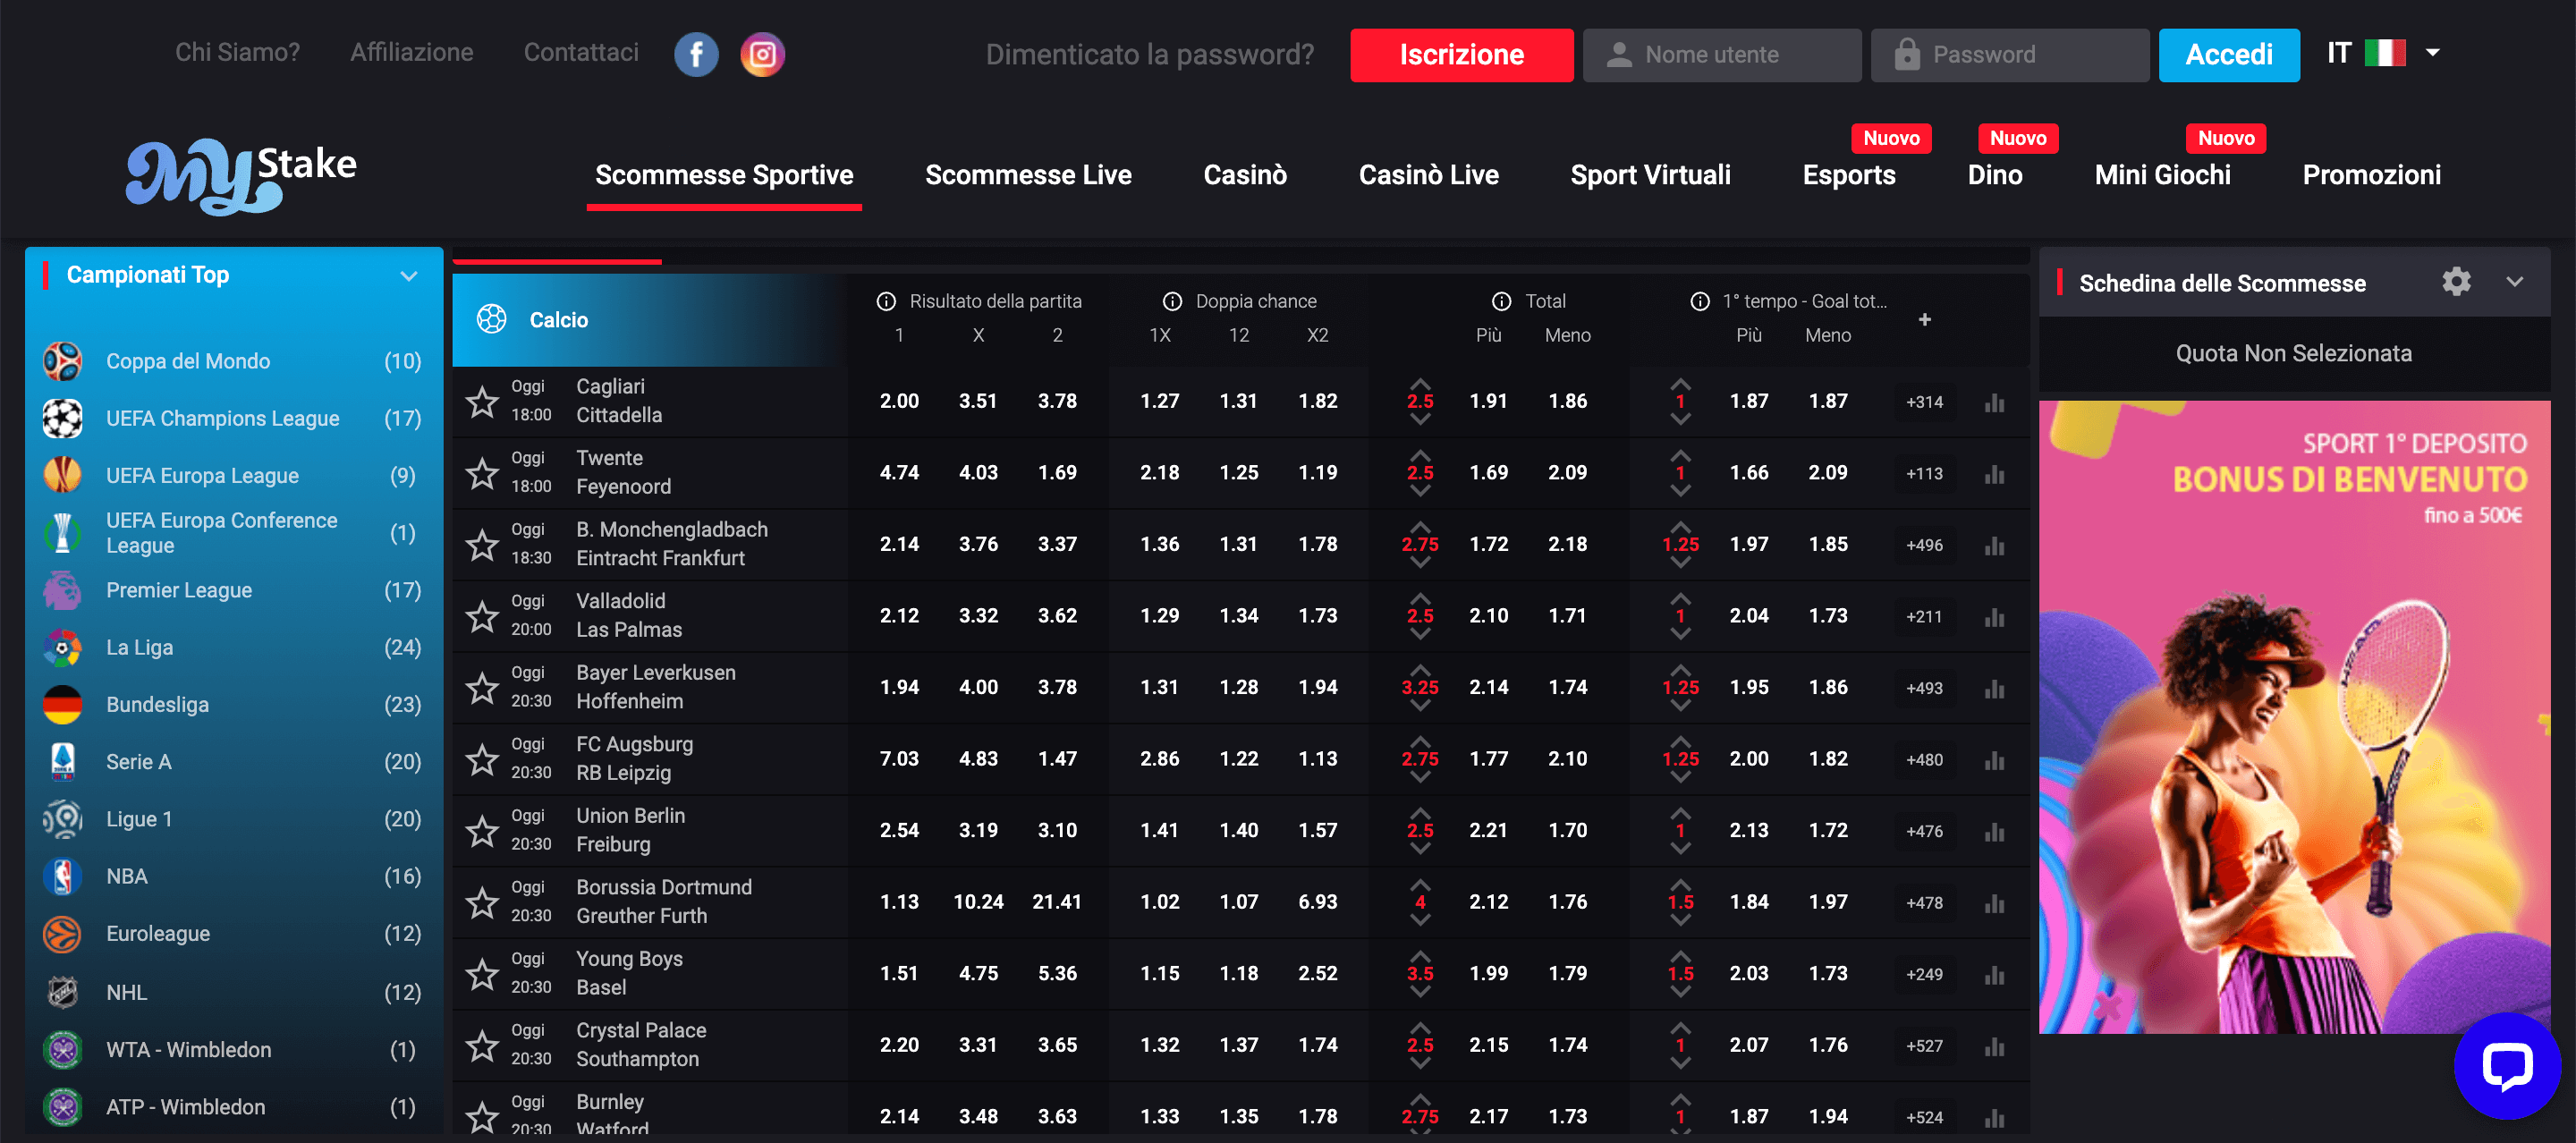Open Dimenticato la password link
Viewport: 2576px width, 1143px height.
(x=1149, y=55)
